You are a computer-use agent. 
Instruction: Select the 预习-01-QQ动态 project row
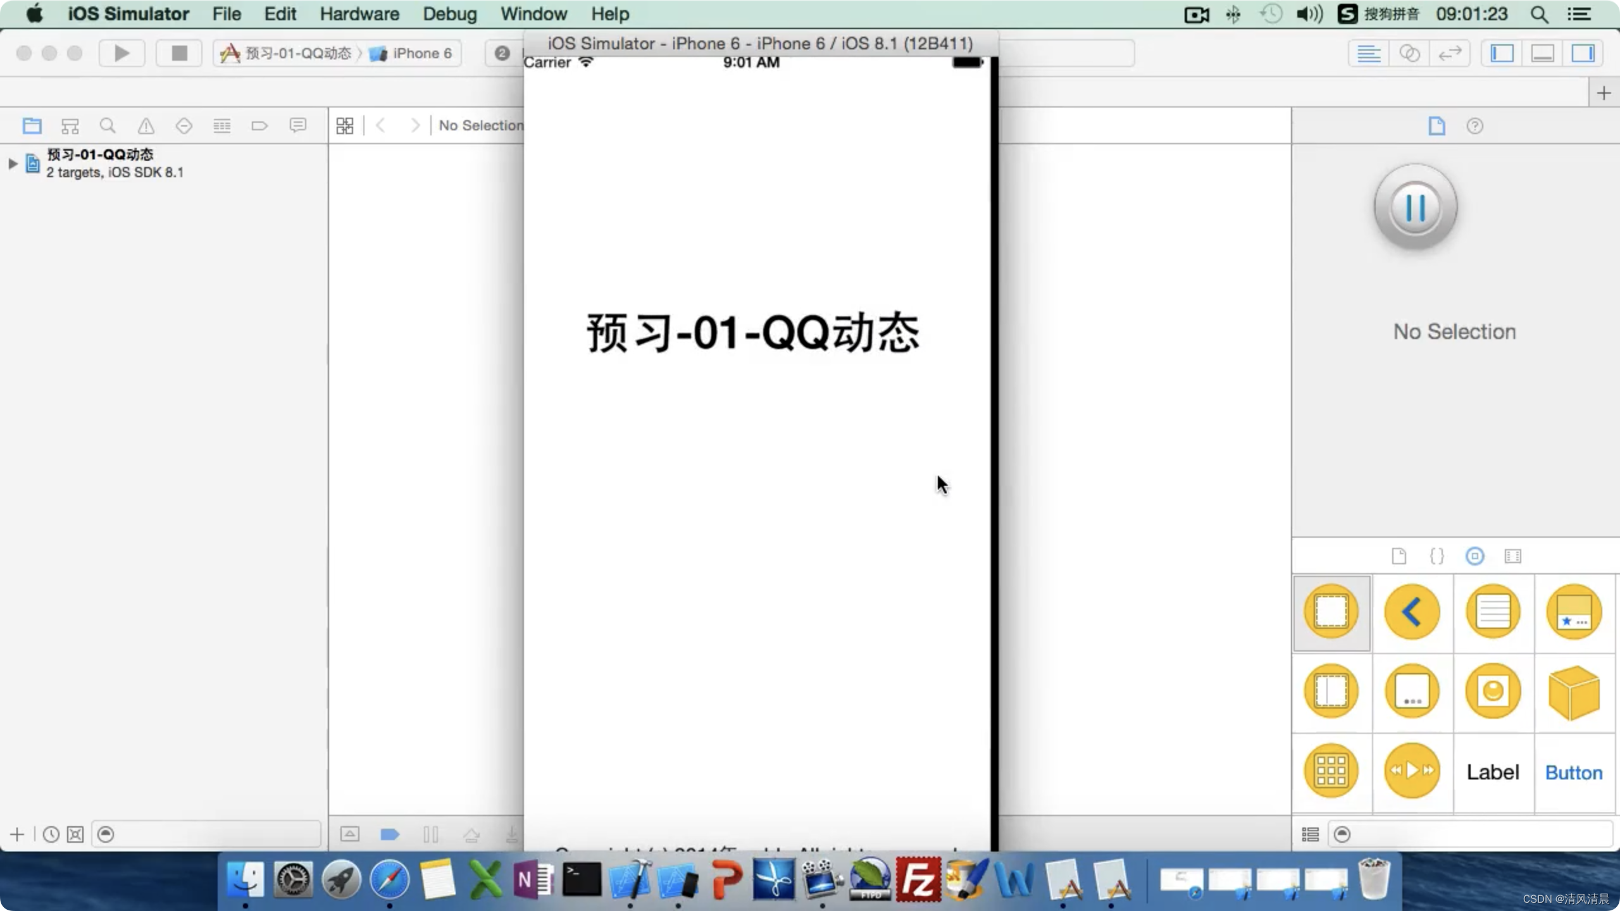(164, 163)
